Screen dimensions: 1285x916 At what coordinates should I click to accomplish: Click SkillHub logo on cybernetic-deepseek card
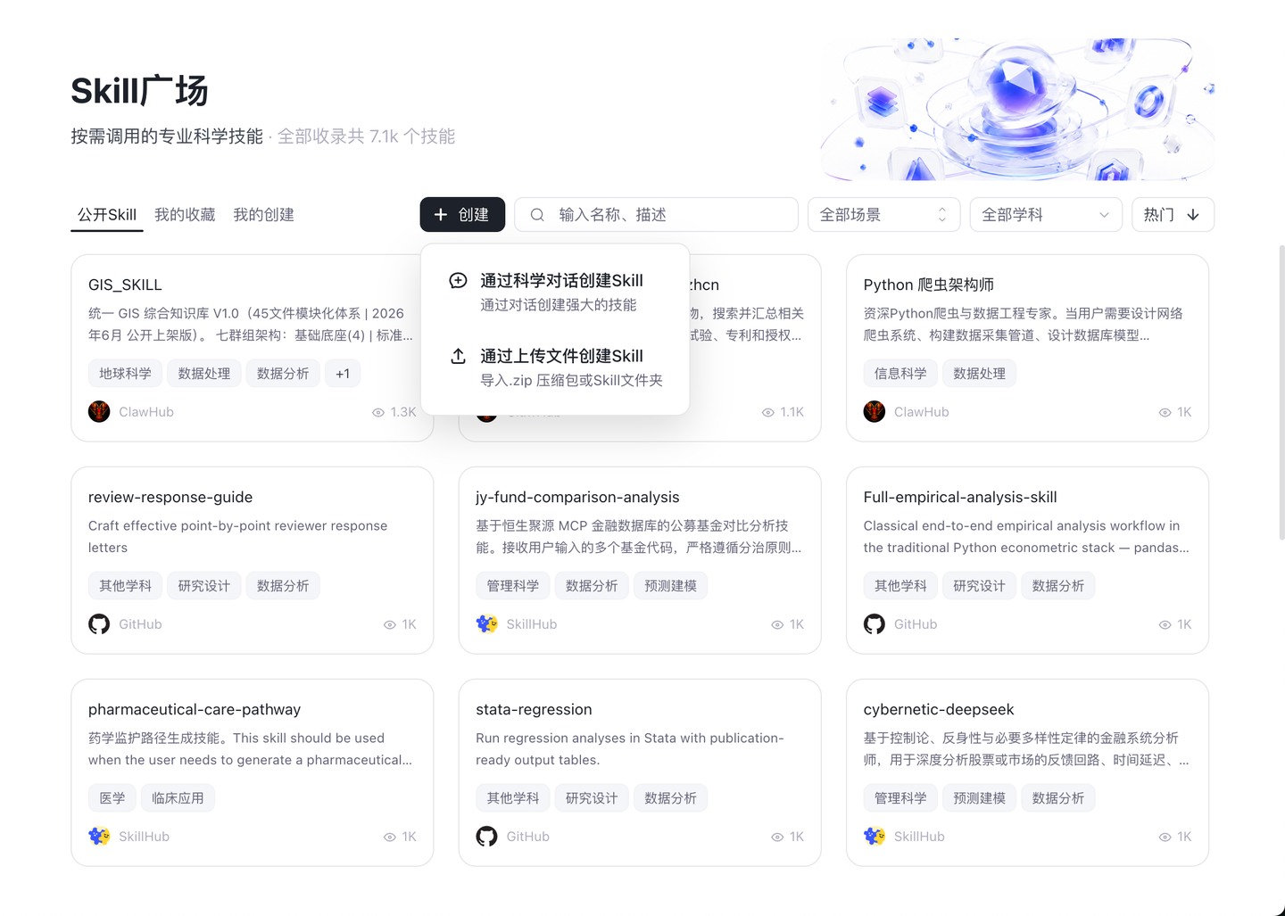(875, 836)
